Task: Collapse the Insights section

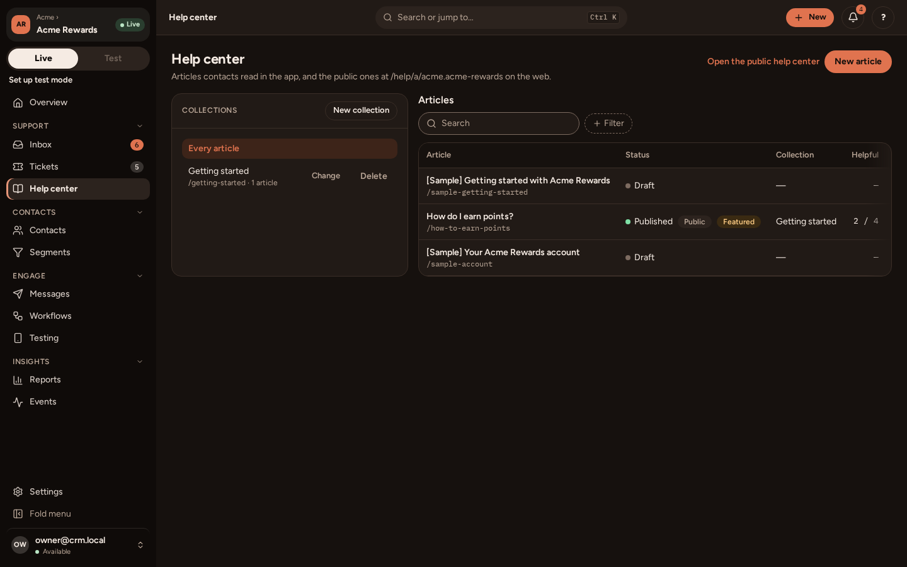Action: coord(140,362)
